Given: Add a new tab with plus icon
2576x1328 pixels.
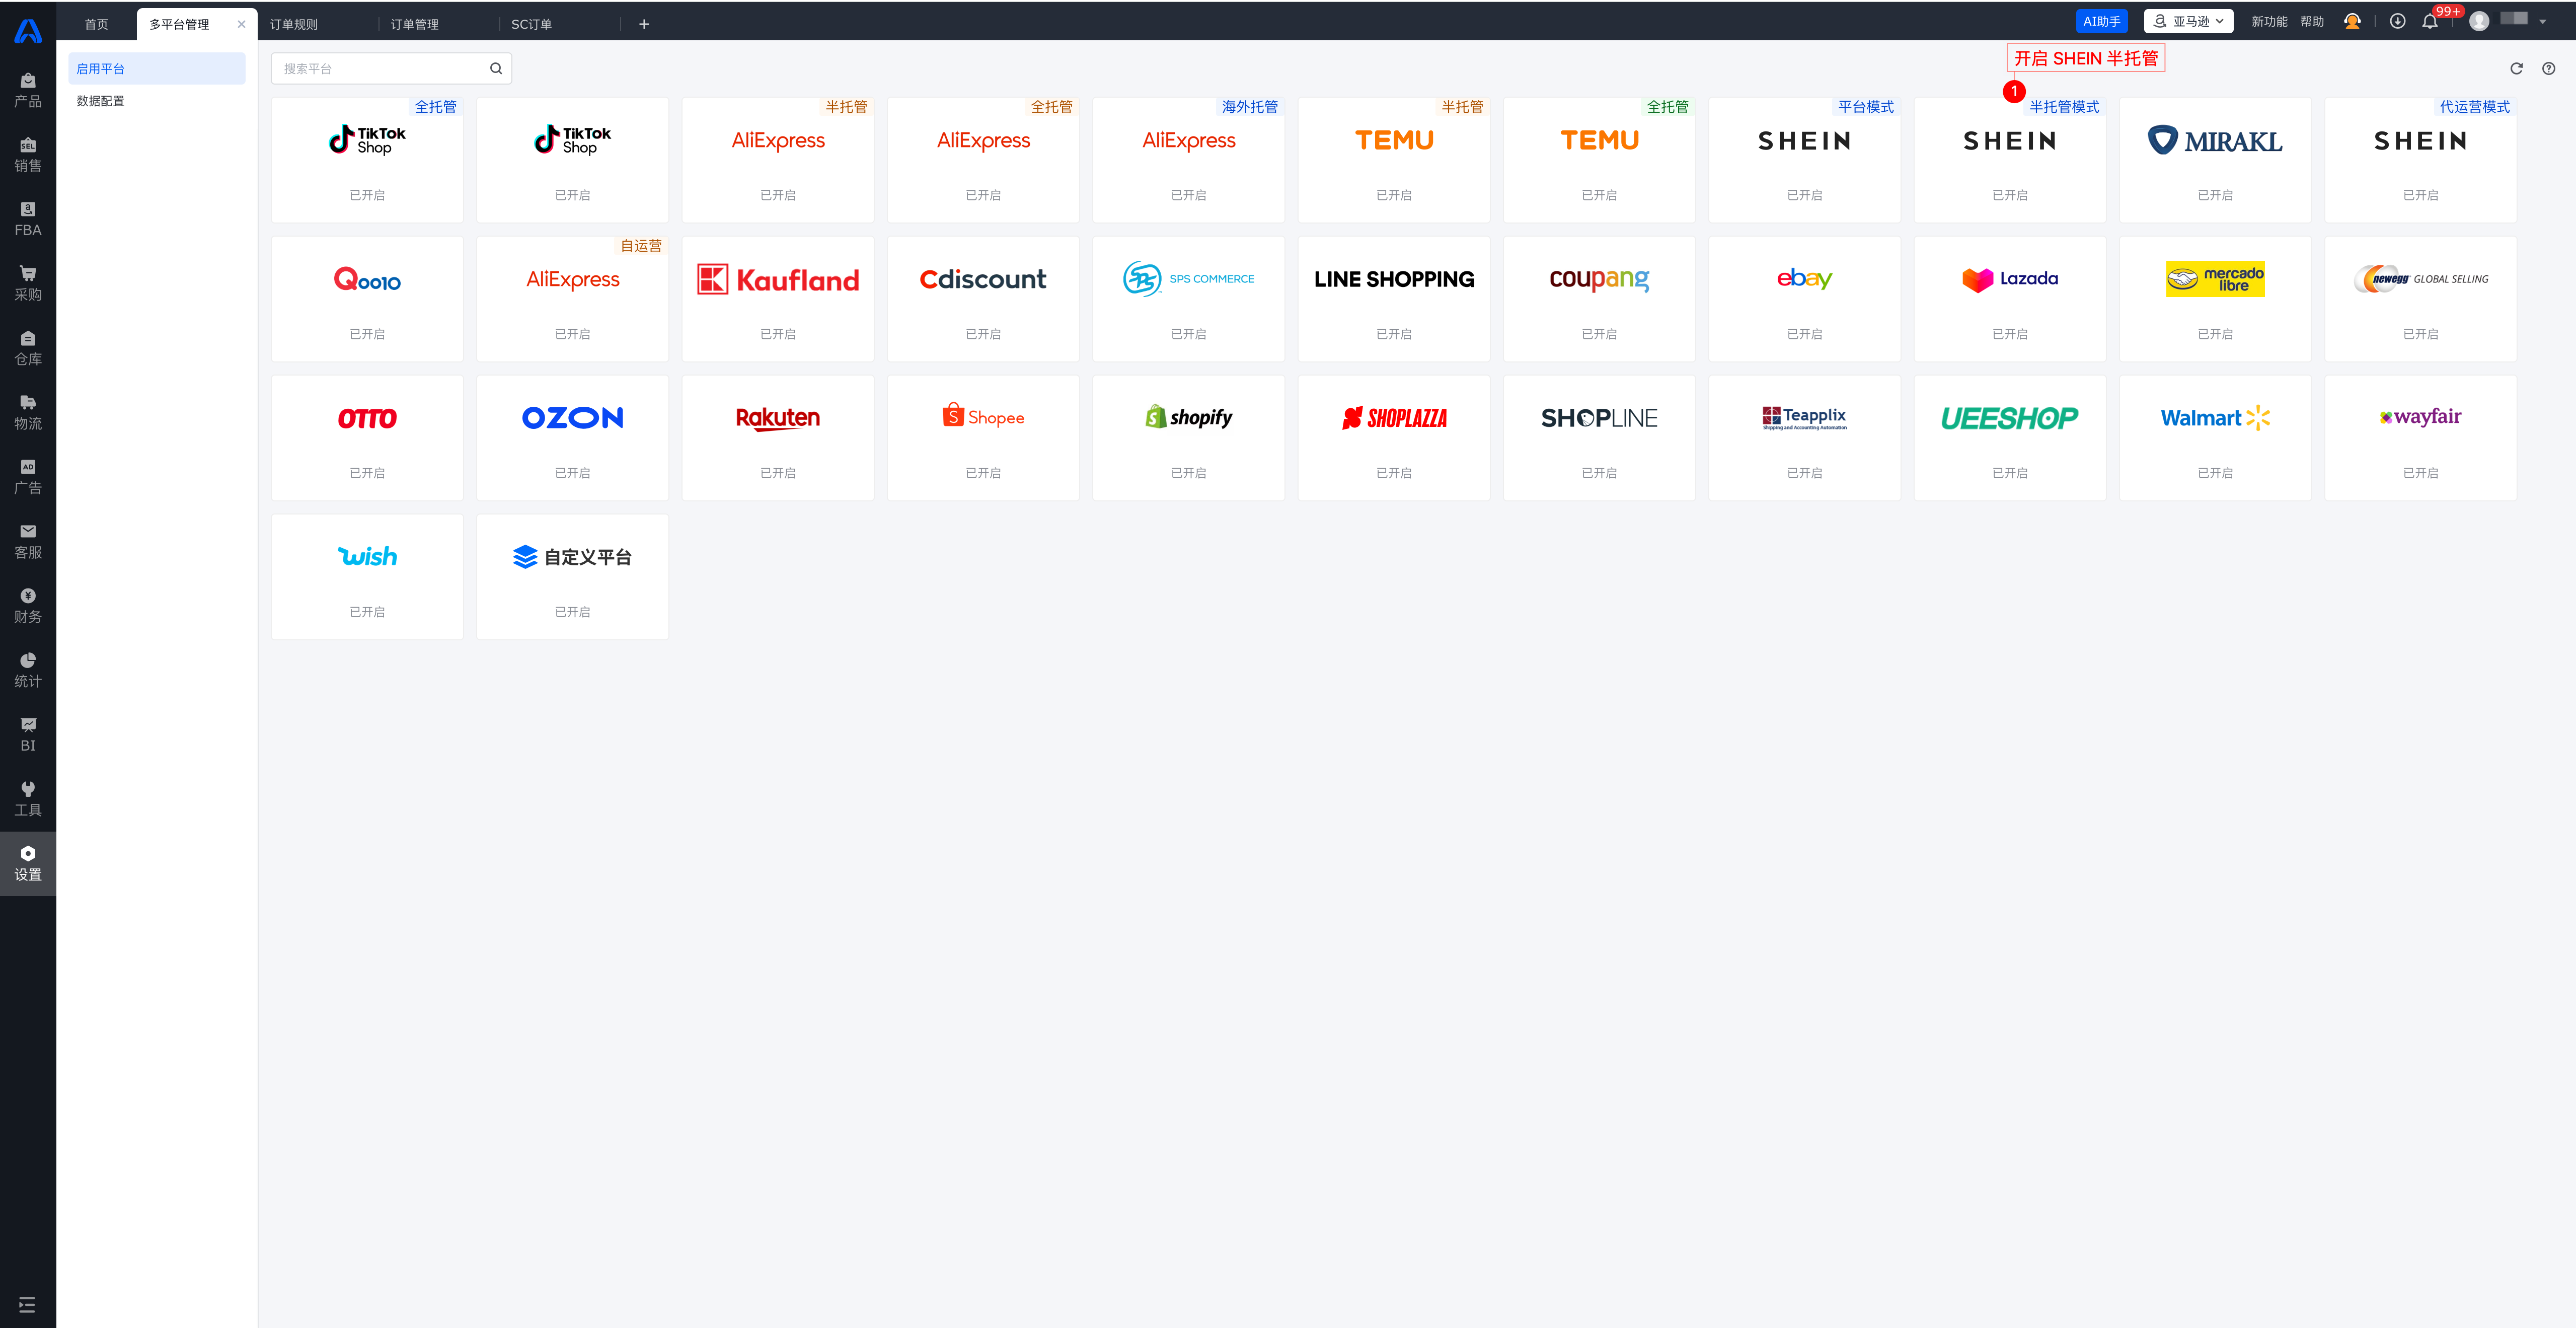Looking at the screenshot, I should pos(644,24).
